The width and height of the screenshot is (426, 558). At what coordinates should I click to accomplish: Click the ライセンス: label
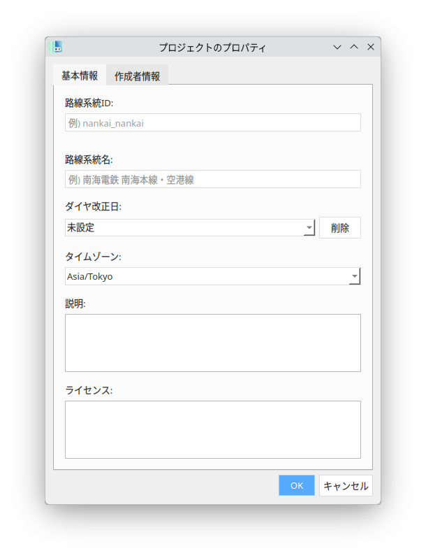click(89, 390)
